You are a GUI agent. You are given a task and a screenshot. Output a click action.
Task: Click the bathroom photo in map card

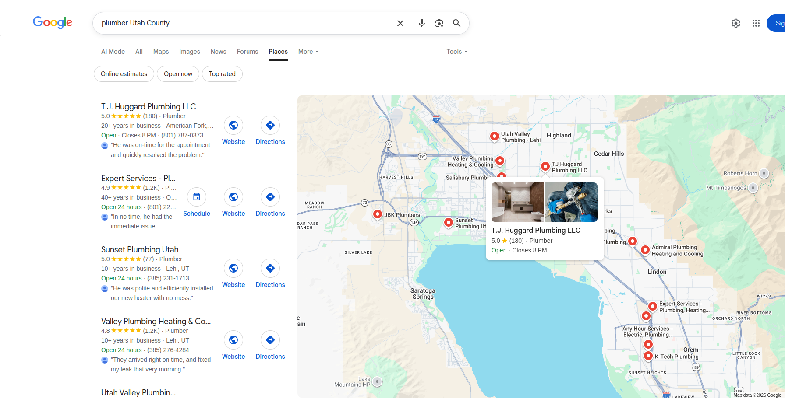517,202
